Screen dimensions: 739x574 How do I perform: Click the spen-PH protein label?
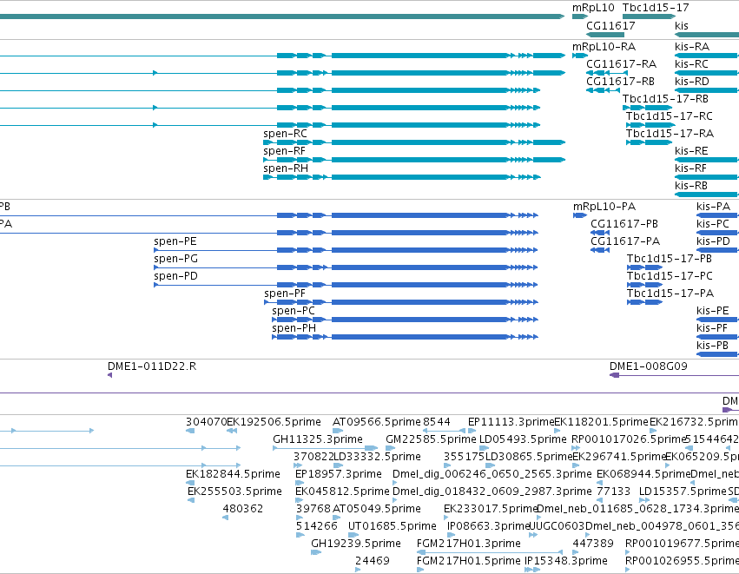coord(294,329)
